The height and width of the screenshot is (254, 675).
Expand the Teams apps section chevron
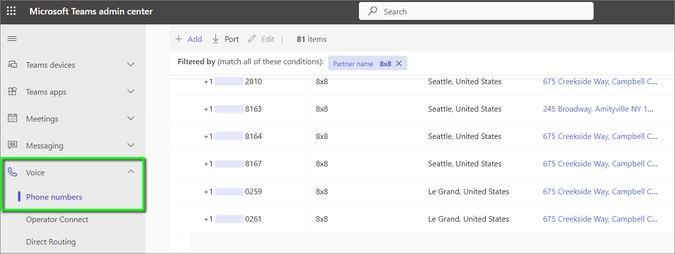[131, 92]
